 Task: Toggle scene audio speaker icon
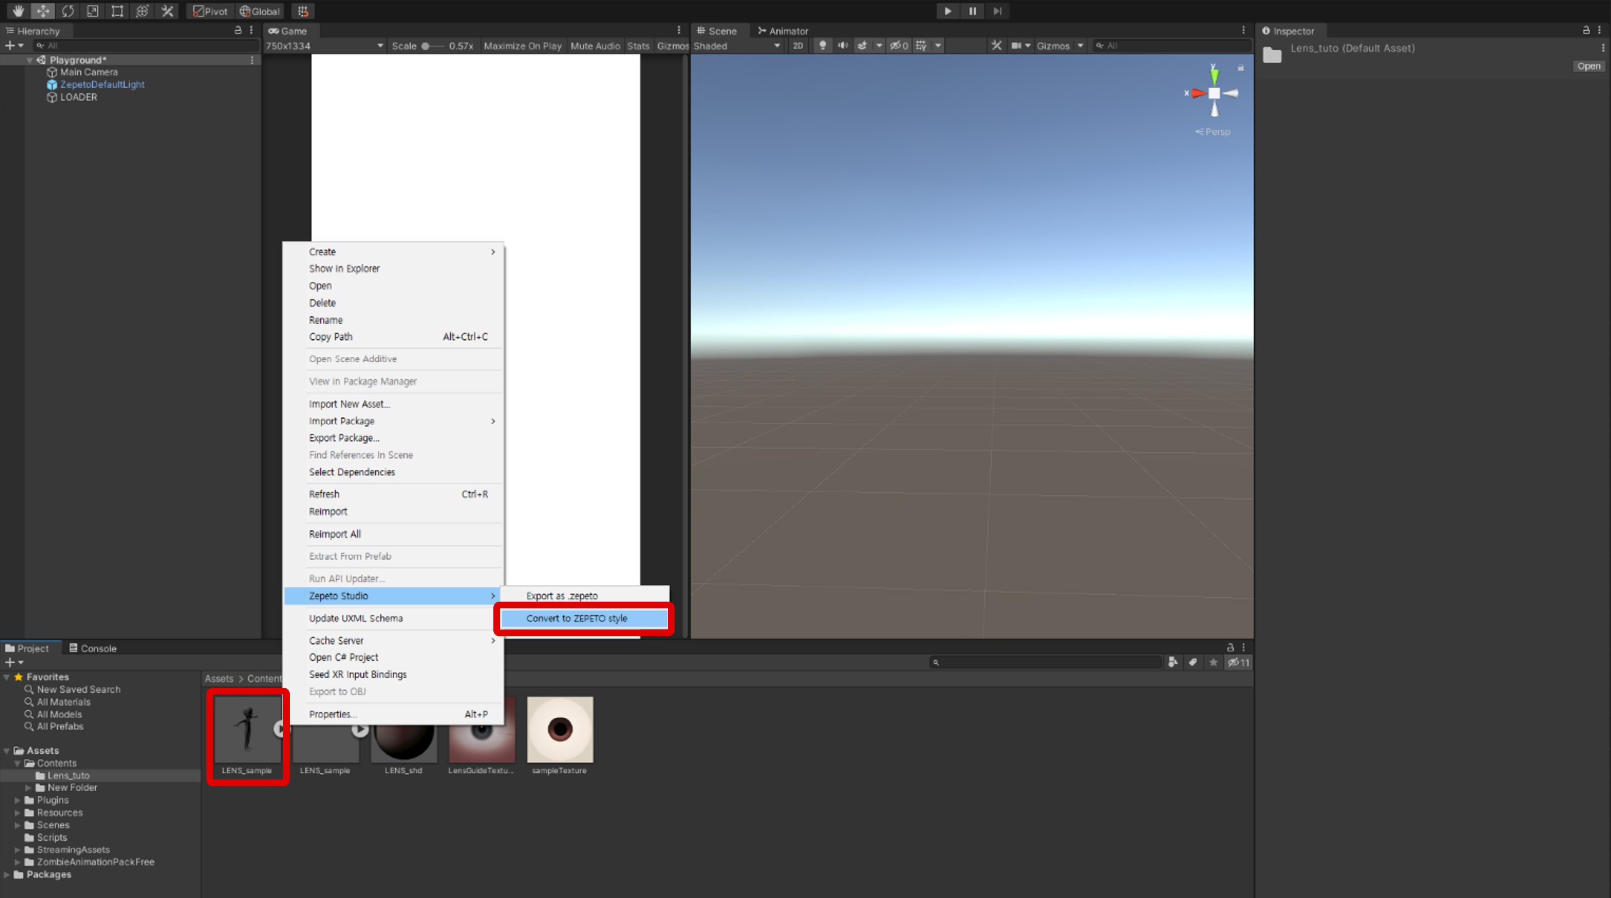tap(842, 46)
